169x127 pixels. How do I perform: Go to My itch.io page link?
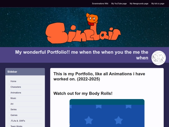(x=158, y=3)
